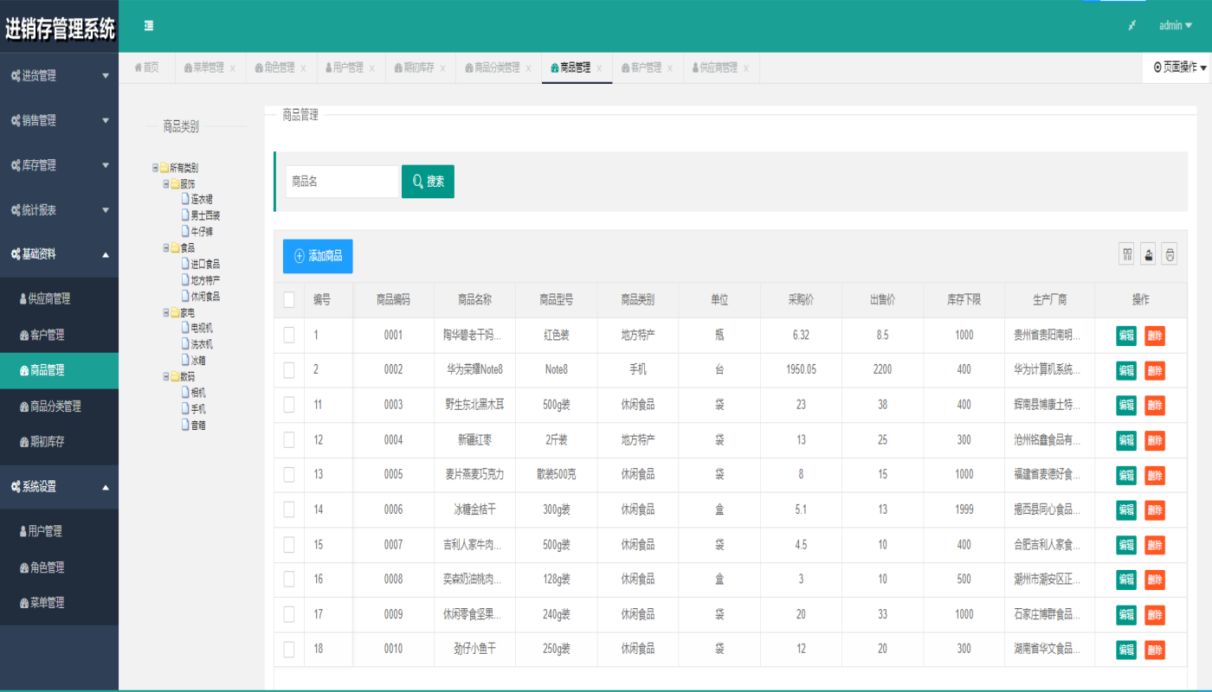Click the 商品名称 column header

click(x=474, y=300)
